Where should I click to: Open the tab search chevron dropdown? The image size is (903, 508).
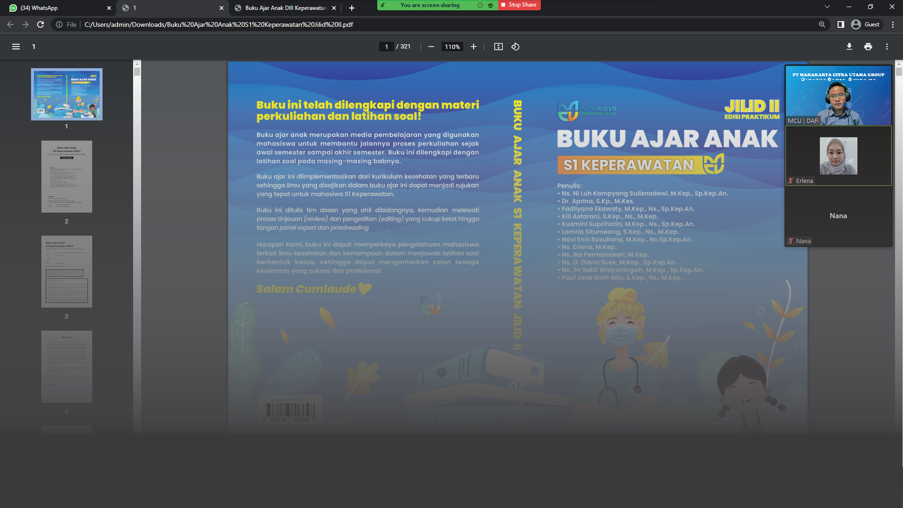(827, 7)
